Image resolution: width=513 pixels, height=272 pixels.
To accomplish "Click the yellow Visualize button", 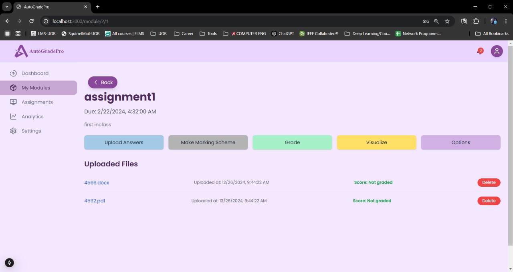I will tap(376, 142).
